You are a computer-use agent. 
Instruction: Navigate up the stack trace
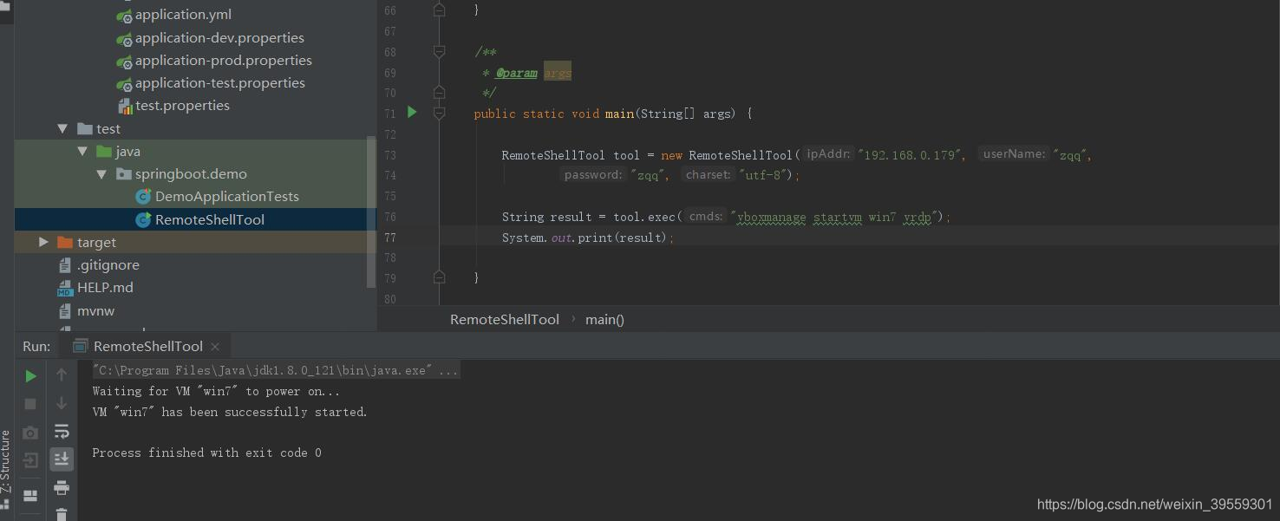(61, 374)
